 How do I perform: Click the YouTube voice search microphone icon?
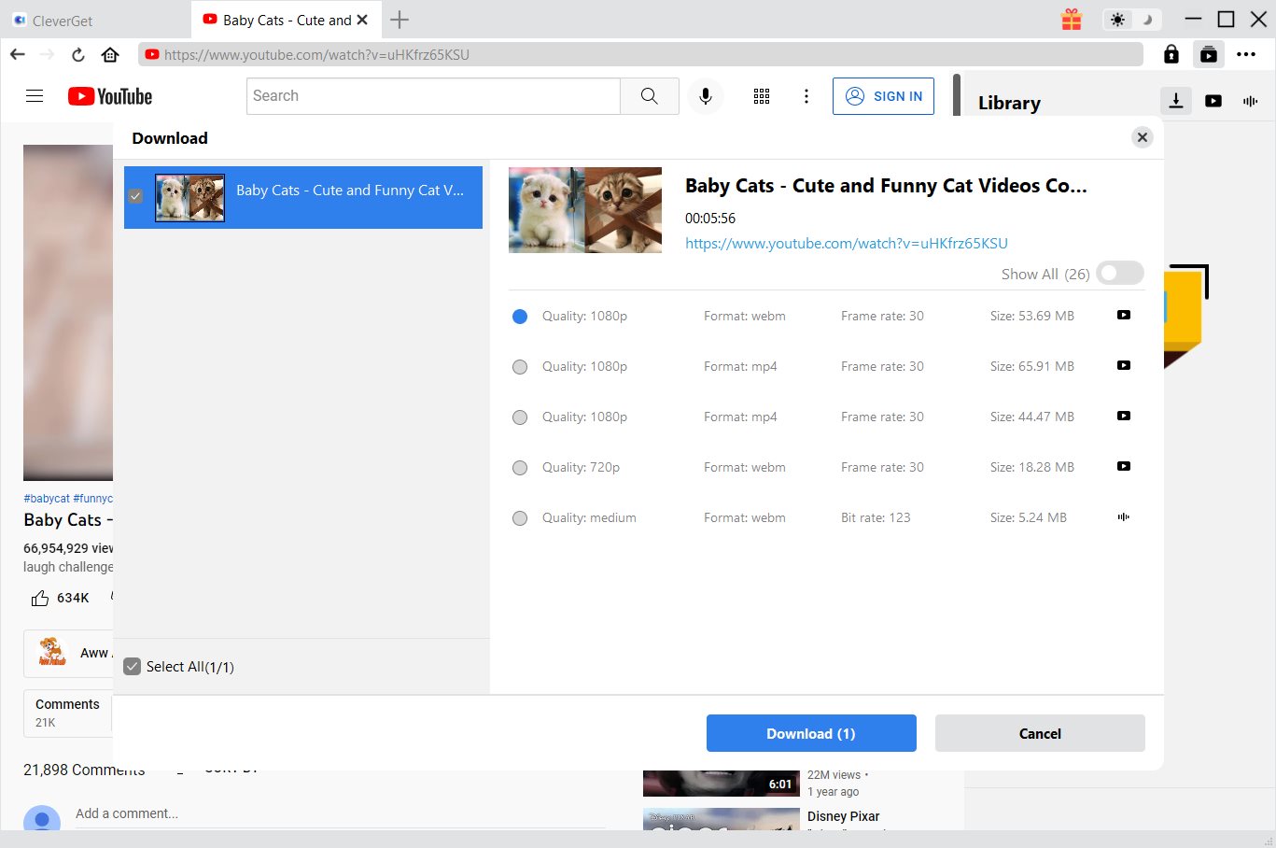click(706, 96)
